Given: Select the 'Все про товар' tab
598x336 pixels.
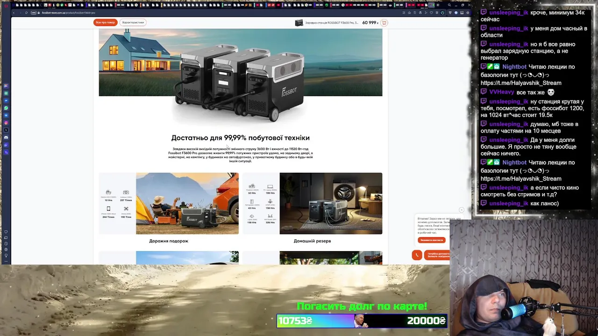Looking at the screenshot, I should pyautogui.click(x=106, y=22).
